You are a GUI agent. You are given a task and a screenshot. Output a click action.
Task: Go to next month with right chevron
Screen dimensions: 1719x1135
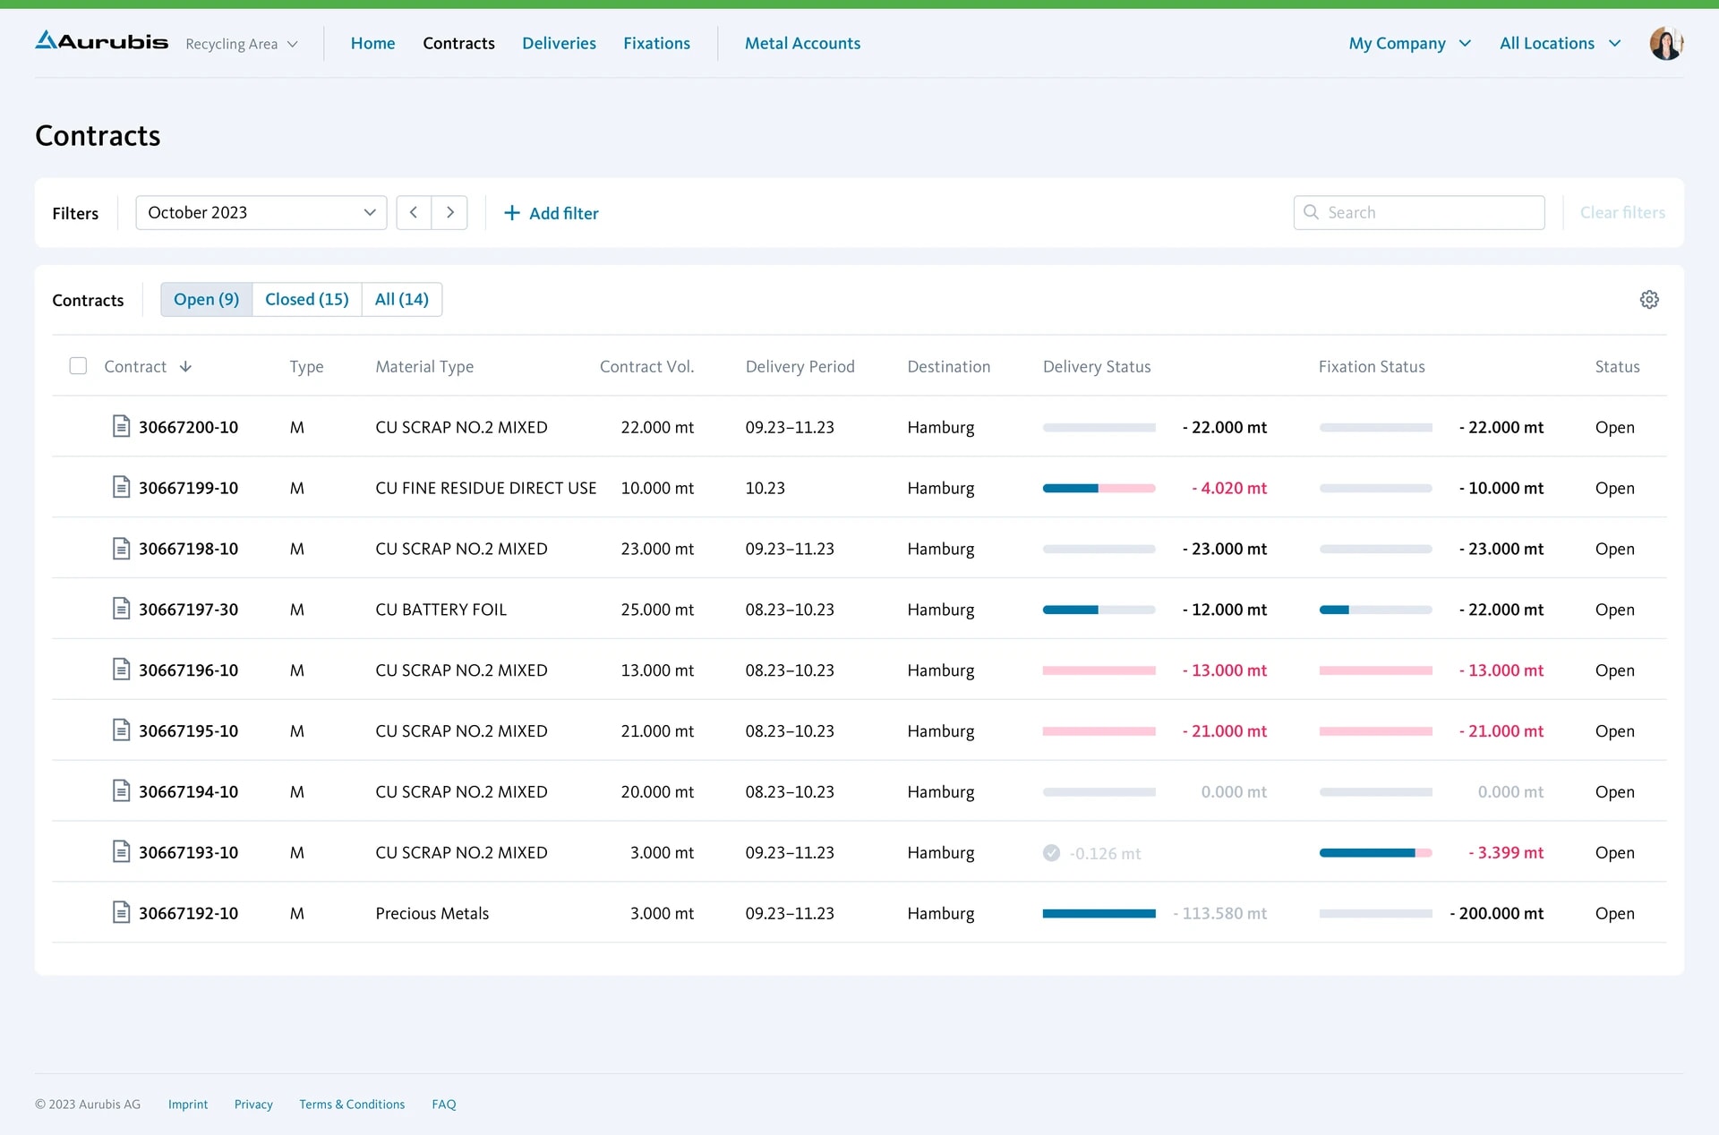449,212
